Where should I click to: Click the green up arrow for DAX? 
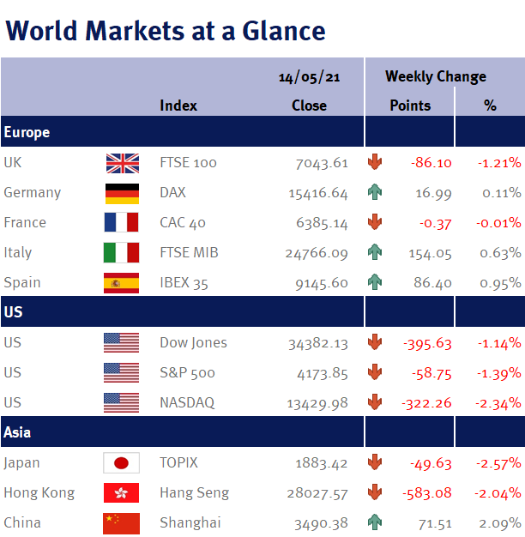pyautogui.click(x=375, y=192)
